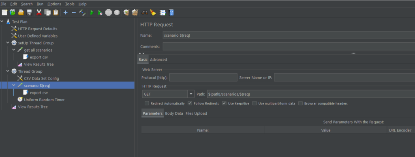Uncheck the Use KeepAlive checkbox
Viewport: 415px width, 157px height.
224,103
